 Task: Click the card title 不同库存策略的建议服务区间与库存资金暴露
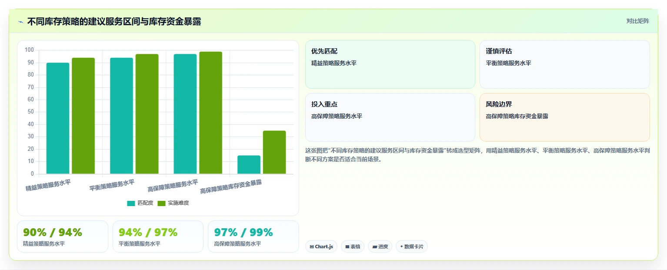[114, 22]
